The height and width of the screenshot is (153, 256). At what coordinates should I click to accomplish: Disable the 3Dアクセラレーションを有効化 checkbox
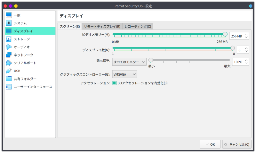pyautogui.click(x=114, y=83)
